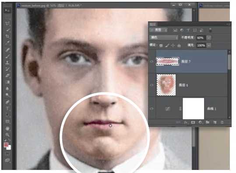The height and width of the screenshot is (173, 236).
Task: Select the Zoom magnifier tool
Action: tap(7, 135)
